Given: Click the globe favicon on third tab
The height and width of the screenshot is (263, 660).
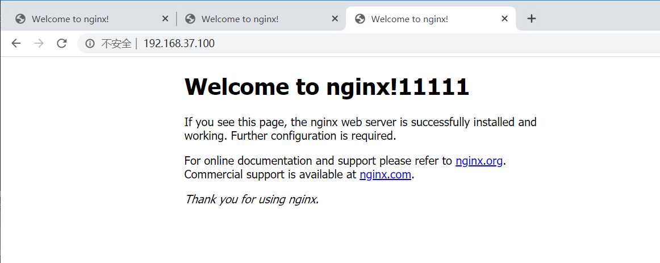Looking at the screenshot, I should point(360,19).
